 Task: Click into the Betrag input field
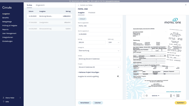[x=92, y=42]
